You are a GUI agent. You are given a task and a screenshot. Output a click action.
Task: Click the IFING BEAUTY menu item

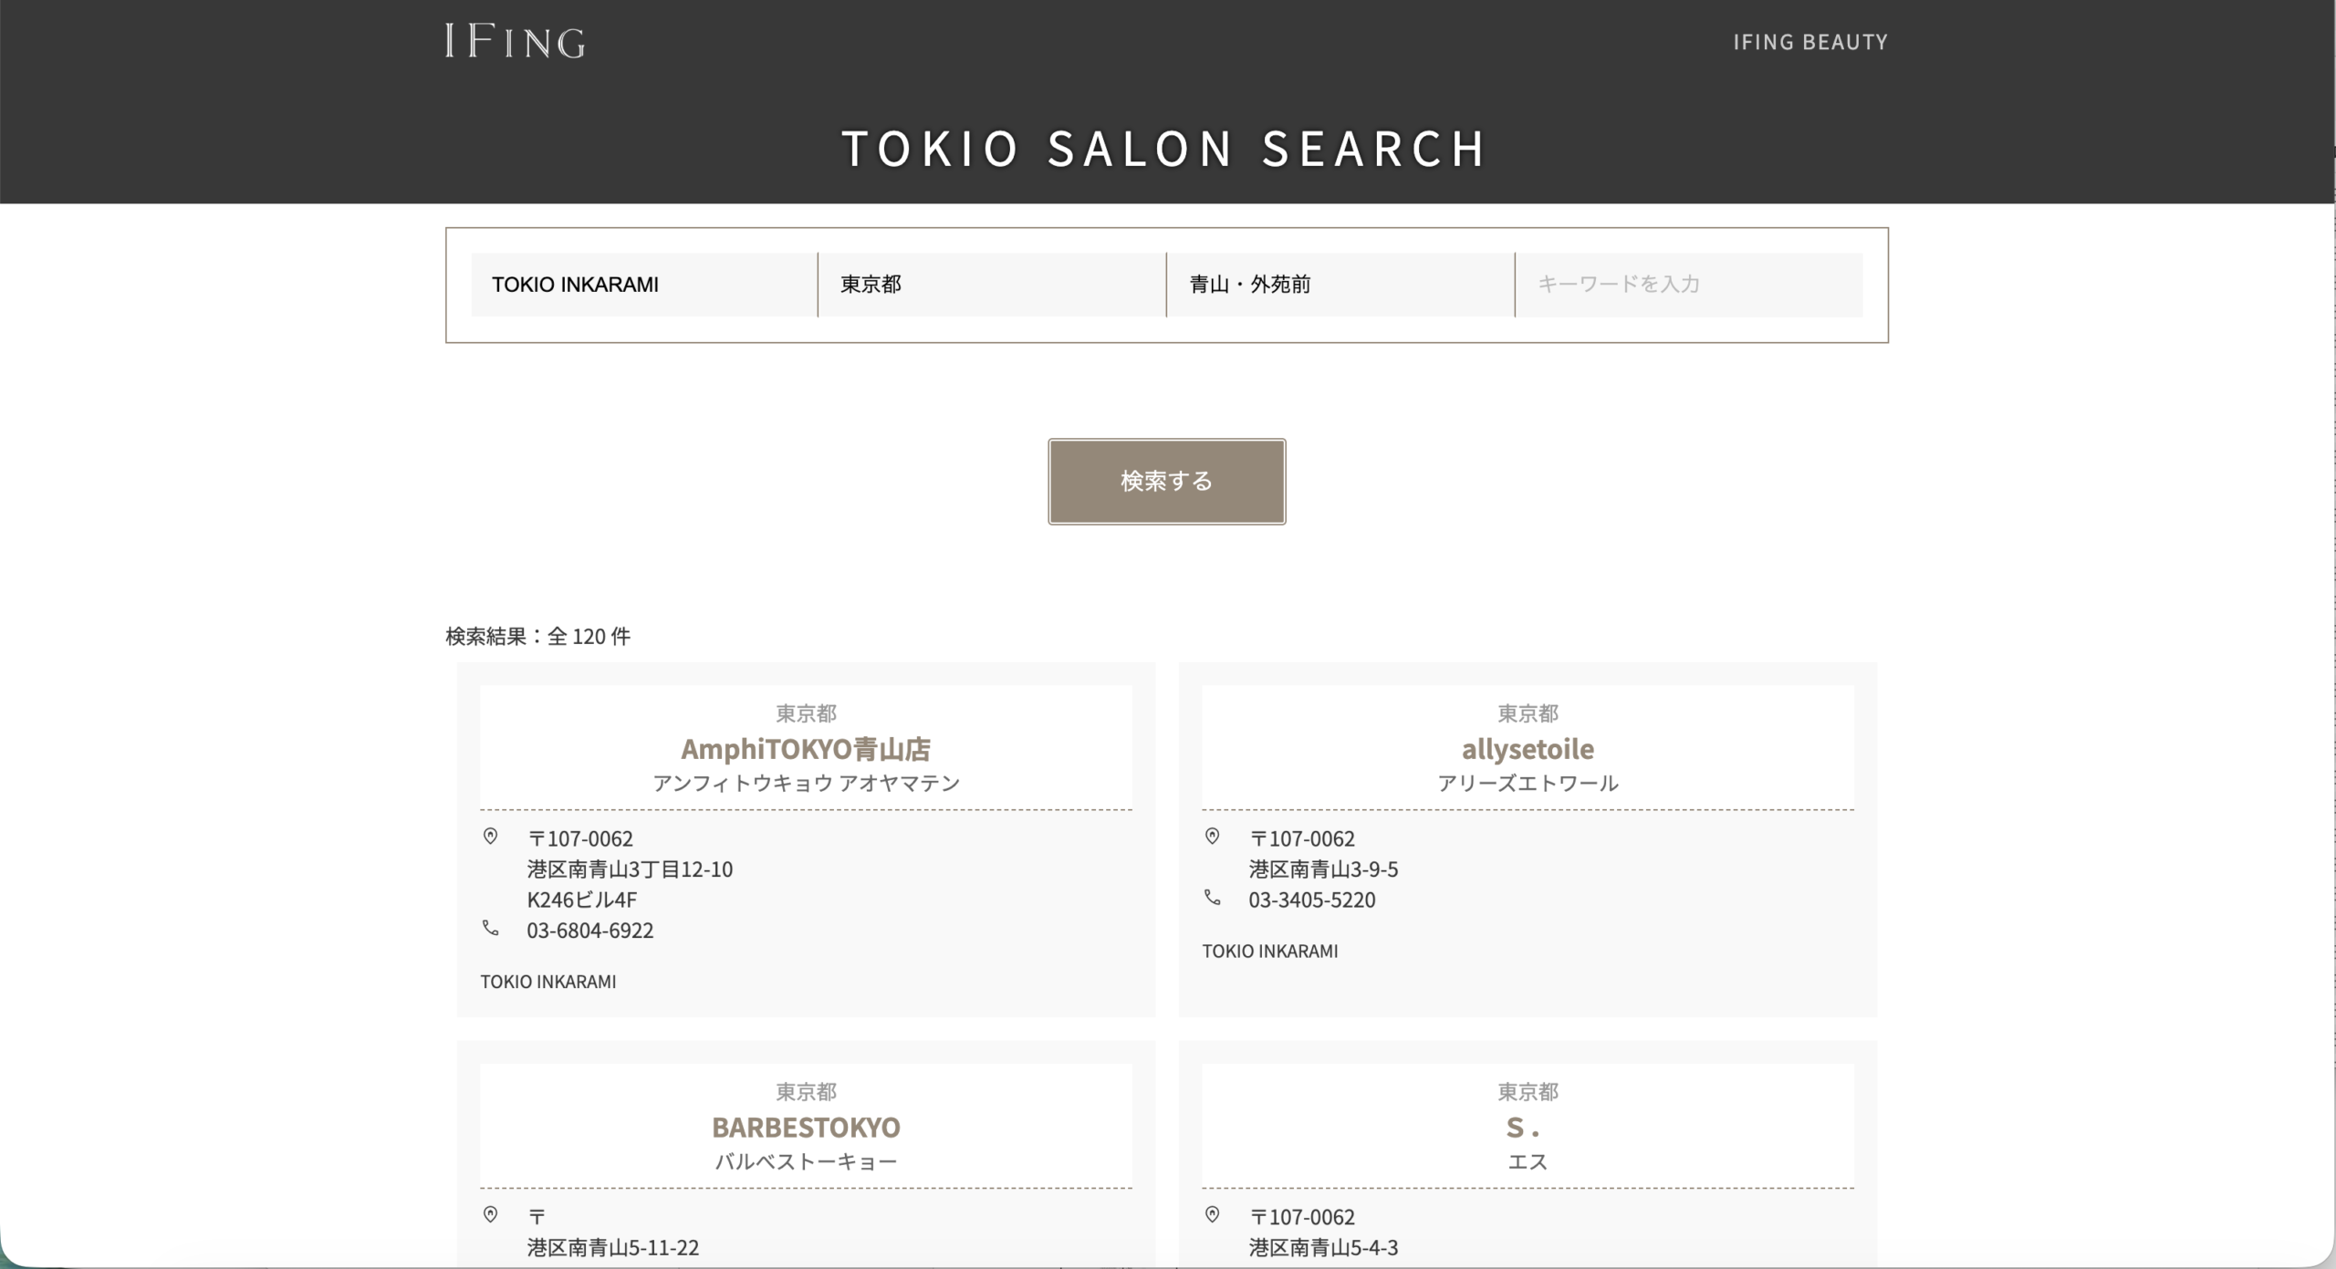coord(1810,41)
